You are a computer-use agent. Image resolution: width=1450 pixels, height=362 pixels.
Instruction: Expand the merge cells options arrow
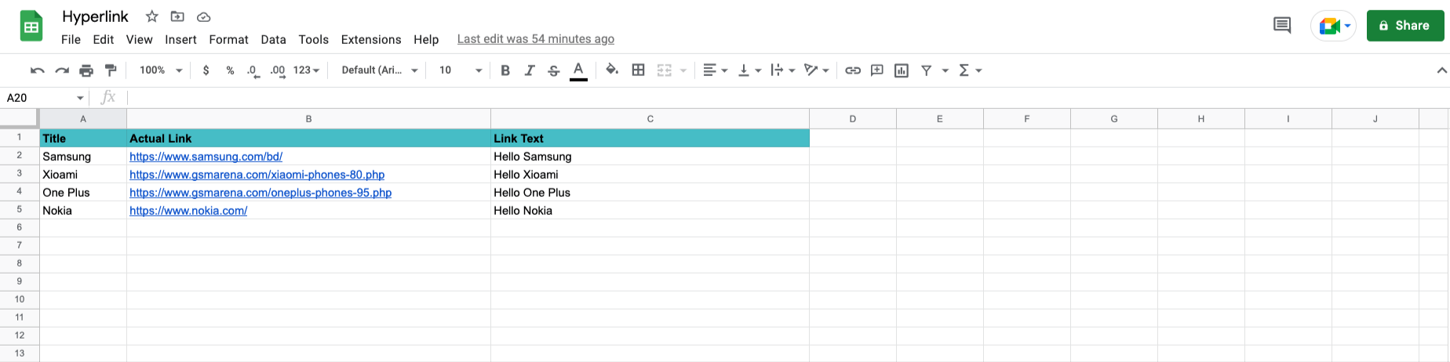pyautogui.click(x=683, y=71)
